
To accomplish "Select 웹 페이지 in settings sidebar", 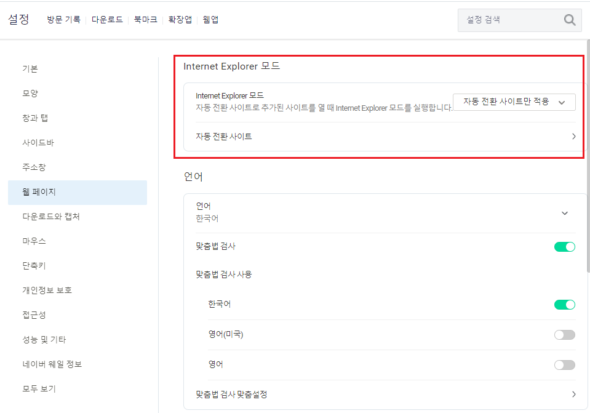I will (x=78, y=193).
